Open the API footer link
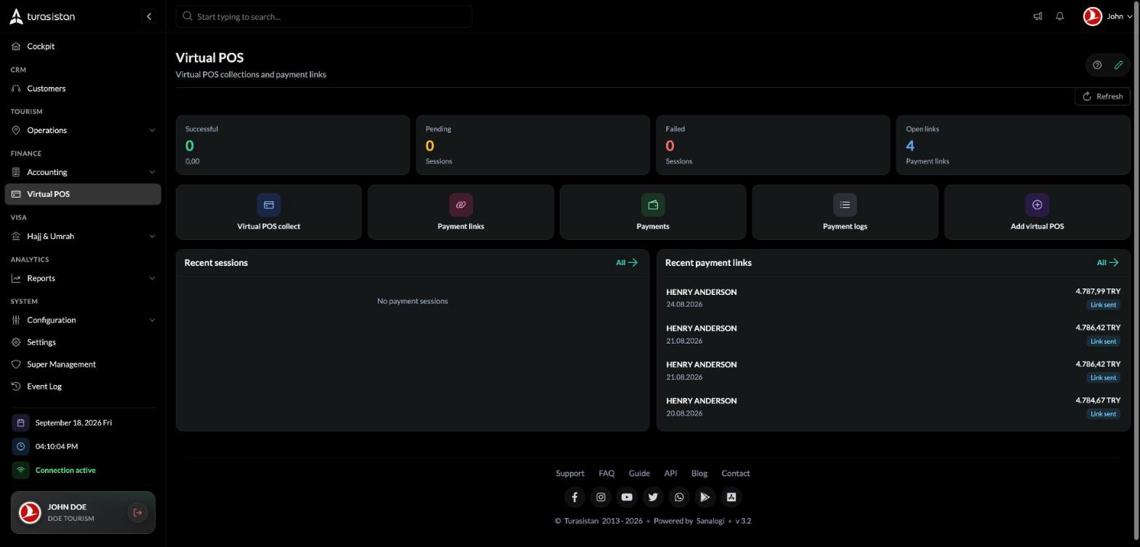The image size is (1140, 547). [x=670, y=474]
